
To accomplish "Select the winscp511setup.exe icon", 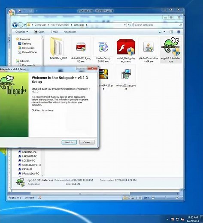I will pos(126,74).
